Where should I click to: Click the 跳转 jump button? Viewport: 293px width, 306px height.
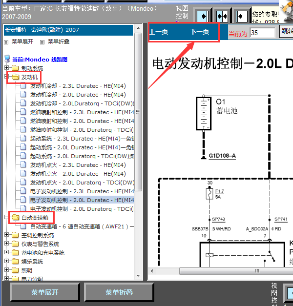287,31
